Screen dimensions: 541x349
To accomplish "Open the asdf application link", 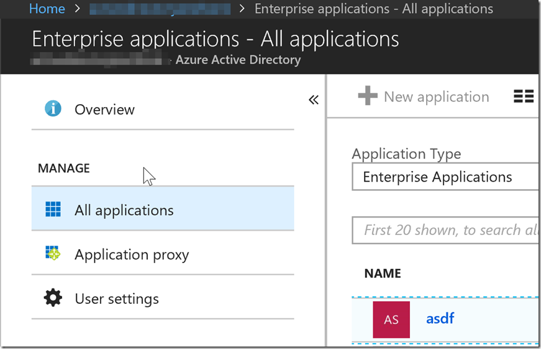I will [440, 319].
